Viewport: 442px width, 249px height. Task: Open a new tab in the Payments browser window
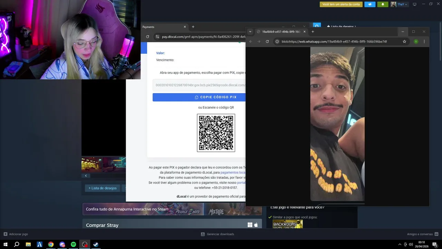[x=193, y=27]
